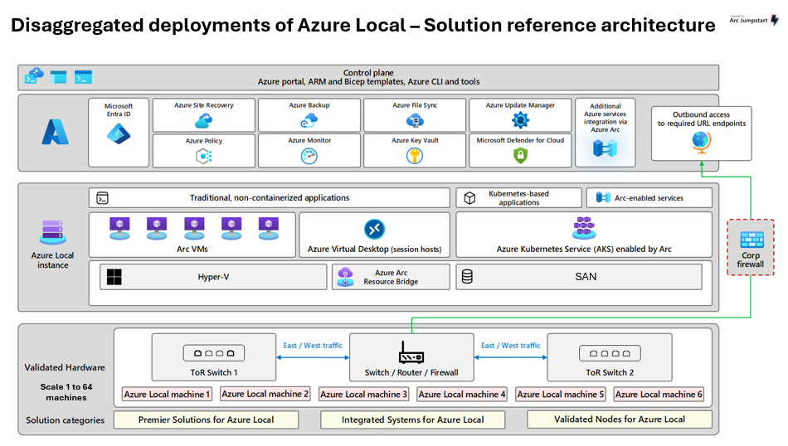Select the Outbound access globe icon
The height and width of the screenshot is (446, 788).
pyautogui.click(x=701, y=142)
